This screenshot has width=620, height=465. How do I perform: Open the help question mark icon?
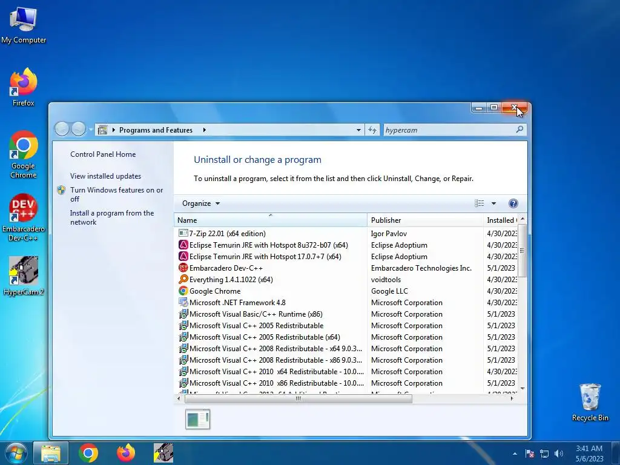(513, 203)
